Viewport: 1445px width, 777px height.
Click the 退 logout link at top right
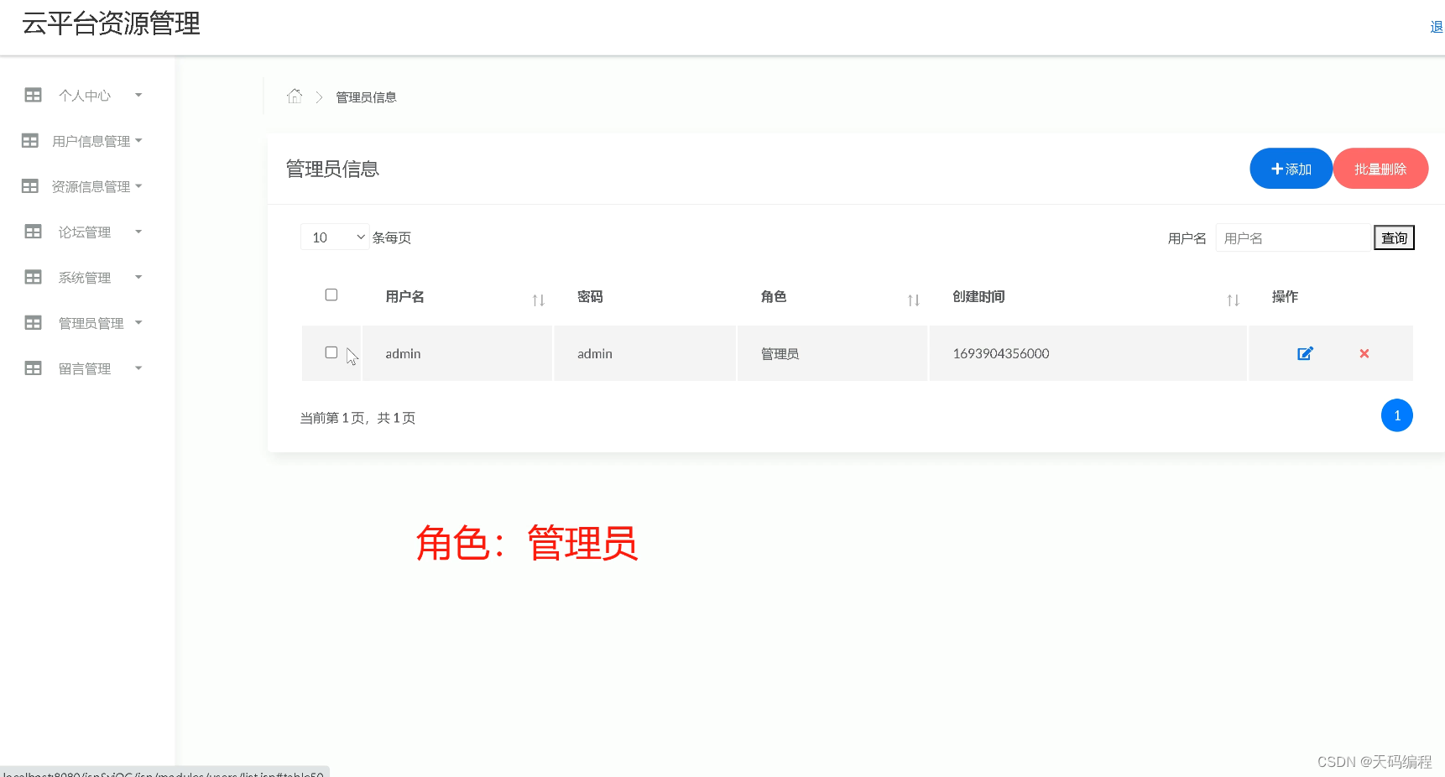1437,28
